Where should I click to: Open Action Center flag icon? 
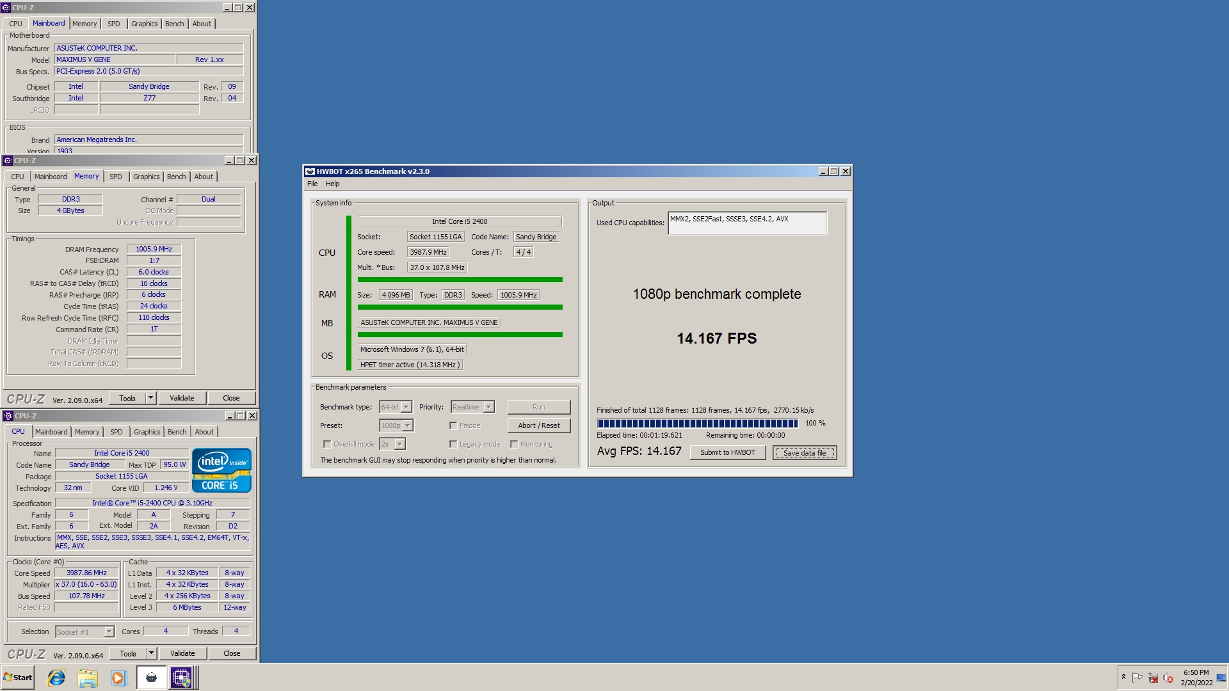[1137, 677]
